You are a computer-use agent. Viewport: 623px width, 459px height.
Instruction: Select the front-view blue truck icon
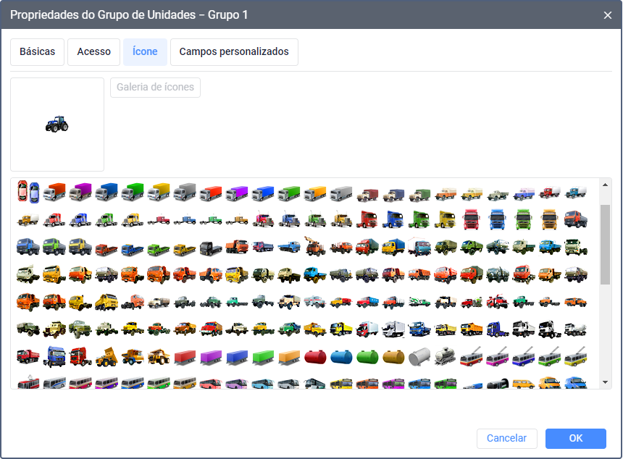point(498,219)
